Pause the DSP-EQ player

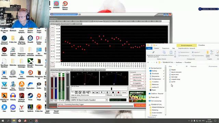[x=107, y=92]
